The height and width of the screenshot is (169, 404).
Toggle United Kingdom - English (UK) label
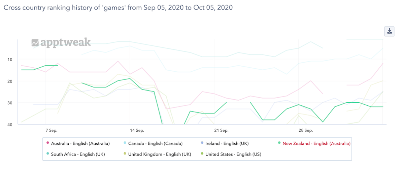pyautogui.click(x=160, y=155)
